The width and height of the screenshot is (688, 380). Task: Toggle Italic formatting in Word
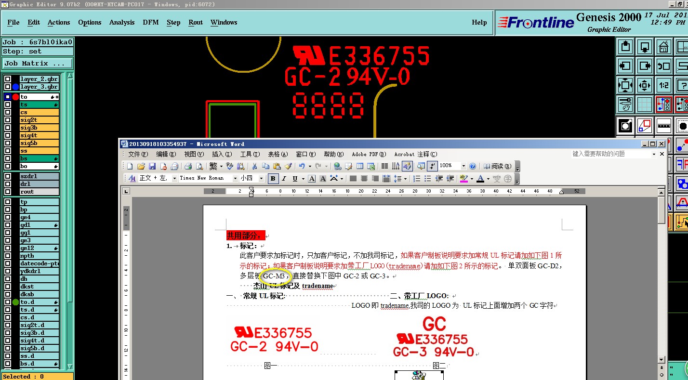pos(284,179)
